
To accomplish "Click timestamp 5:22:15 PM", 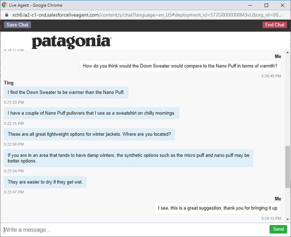I will (14, 123).
